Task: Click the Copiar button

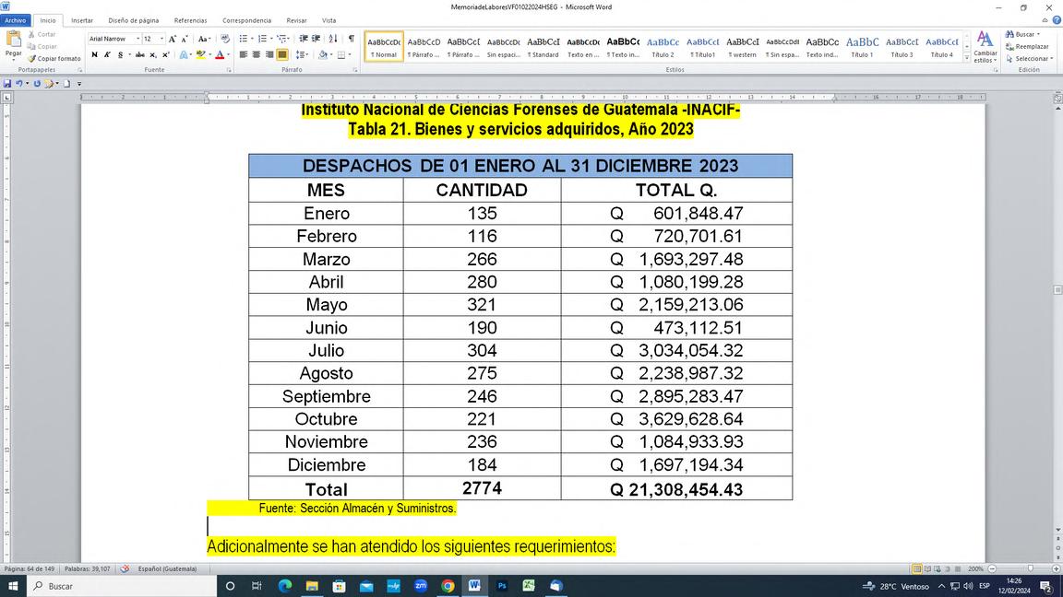Action: click(42, 47)
